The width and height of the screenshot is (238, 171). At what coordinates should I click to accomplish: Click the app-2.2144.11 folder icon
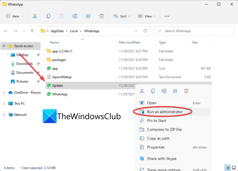pos(49,51)
